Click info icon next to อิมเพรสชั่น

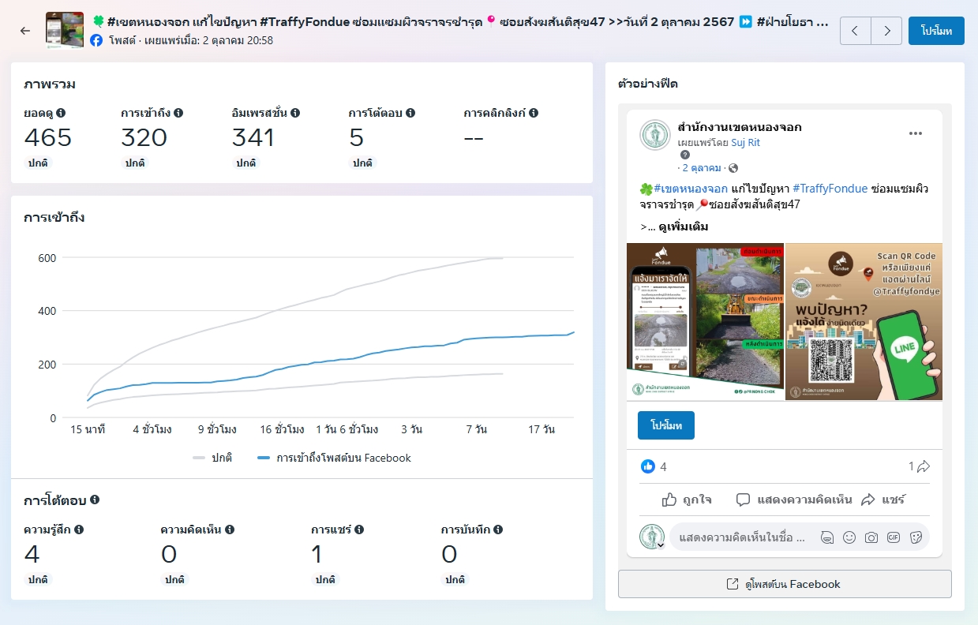[x=295, y=114]
